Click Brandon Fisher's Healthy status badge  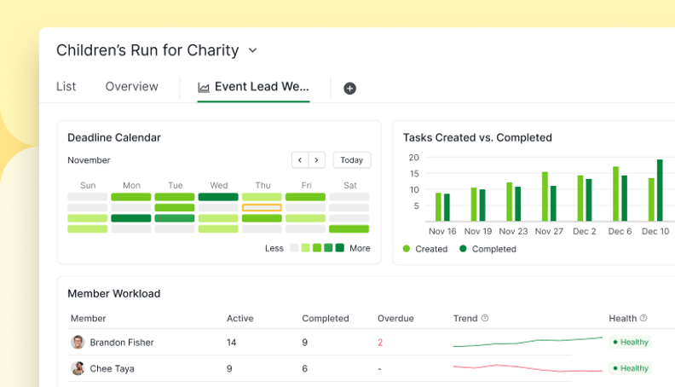tap(630, 342)
